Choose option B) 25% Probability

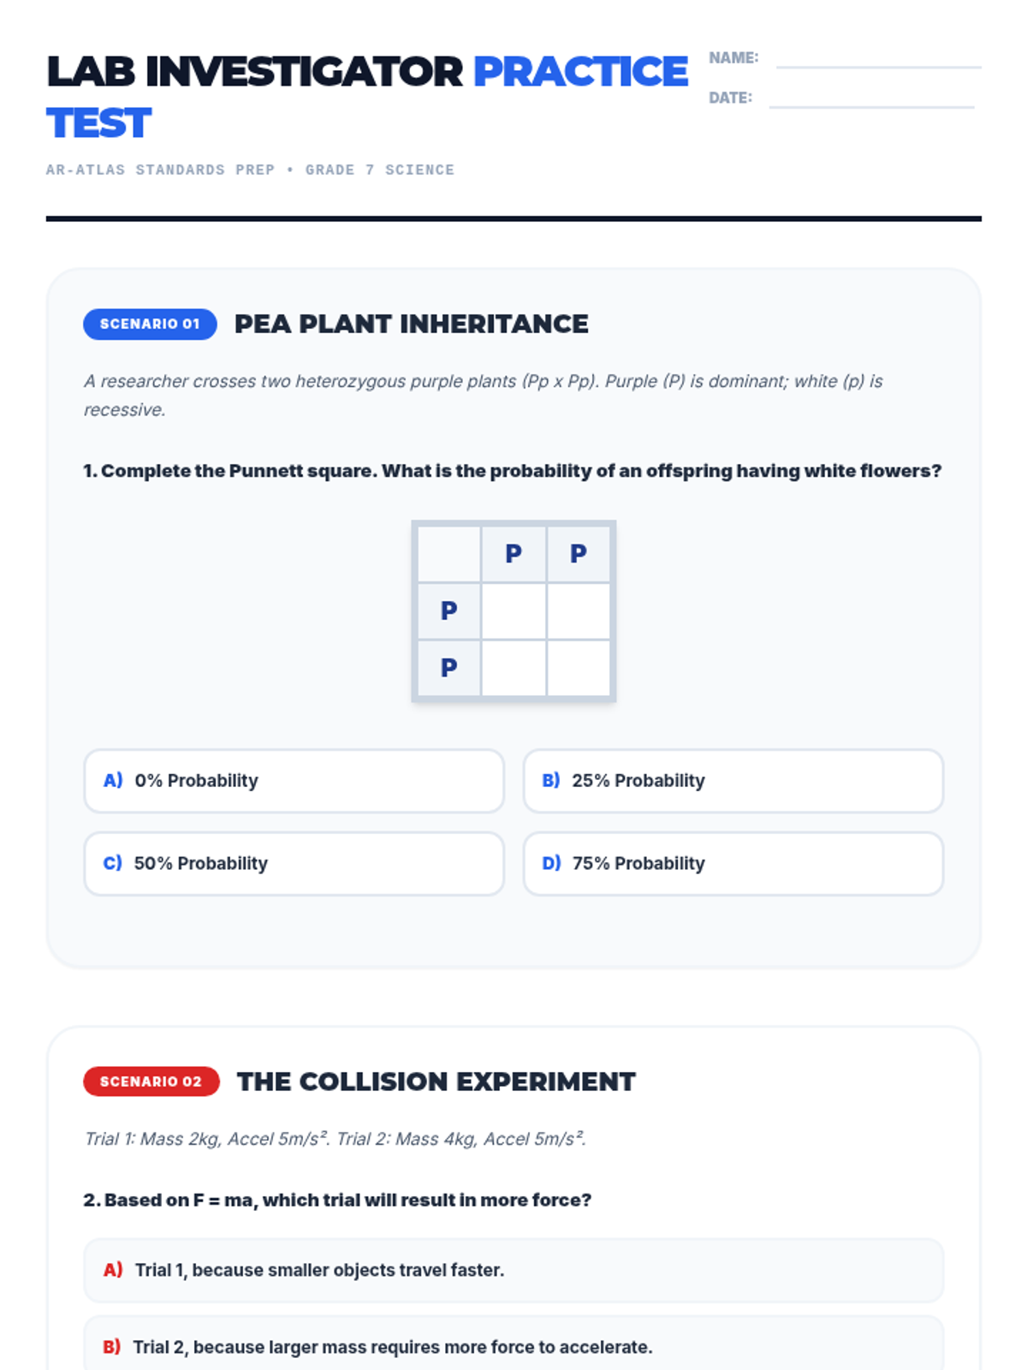coord(733,781)
